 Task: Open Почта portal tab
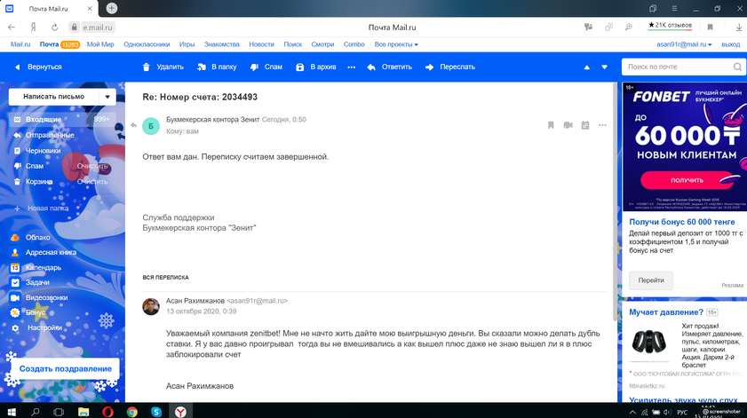click(49, 44)
